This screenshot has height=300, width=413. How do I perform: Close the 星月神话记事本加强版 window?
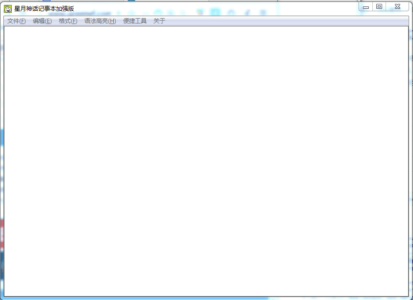coord(397,7)
